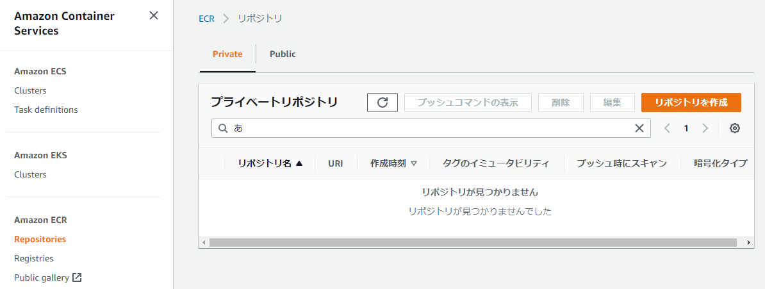The width and height of the screenshot is (765, 289).
Task: Open Repositories in sidebar
Action: click(x=40, y=239)
